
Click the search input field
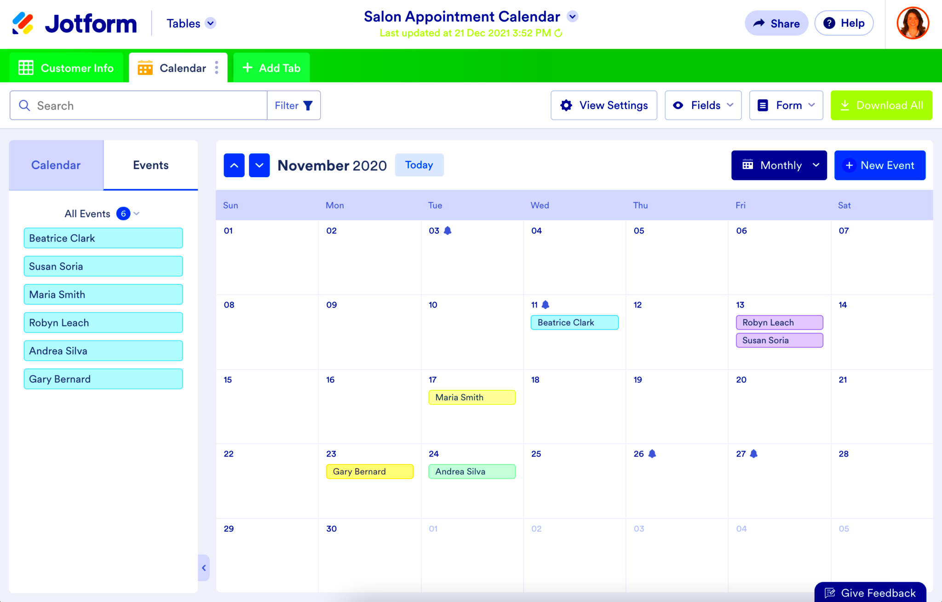coord(138,105)
